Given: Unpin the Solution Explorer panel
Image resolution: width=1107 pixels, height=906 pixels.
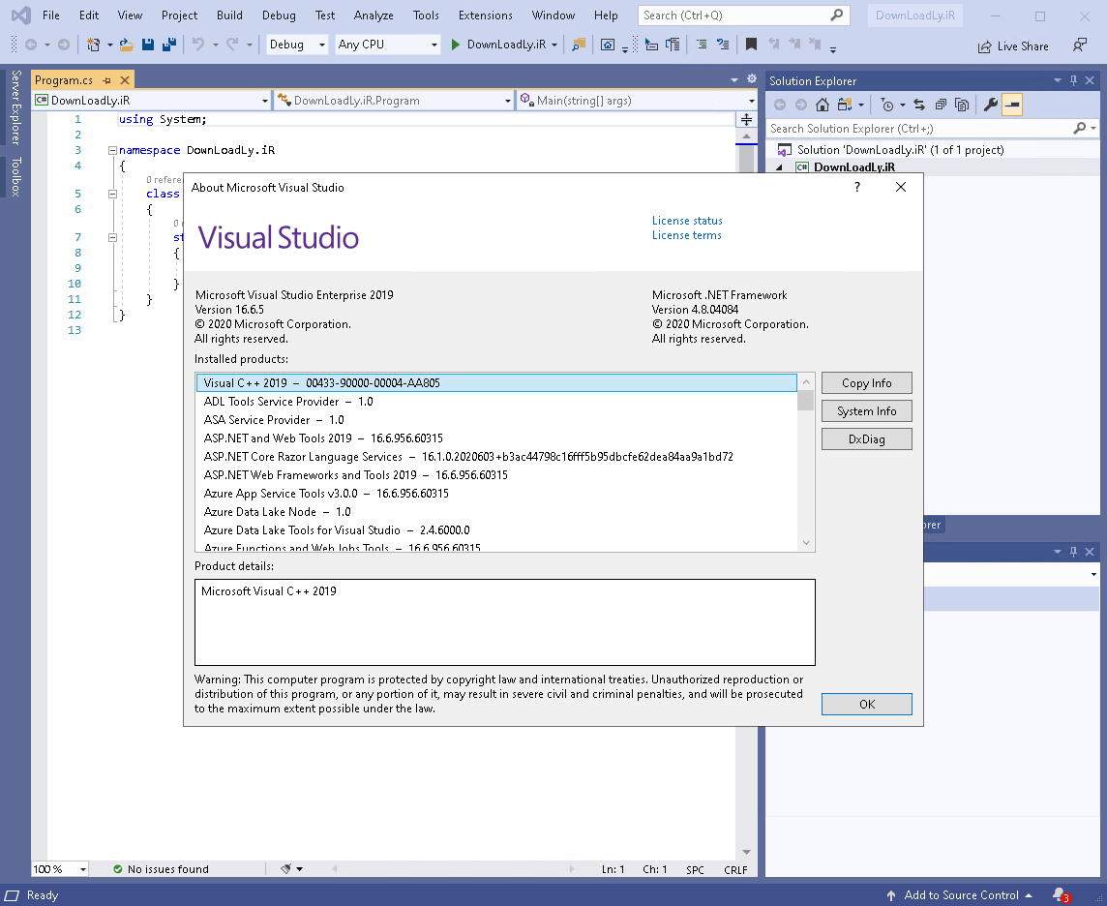Looking at the screenshot, I should (1073, 80).
